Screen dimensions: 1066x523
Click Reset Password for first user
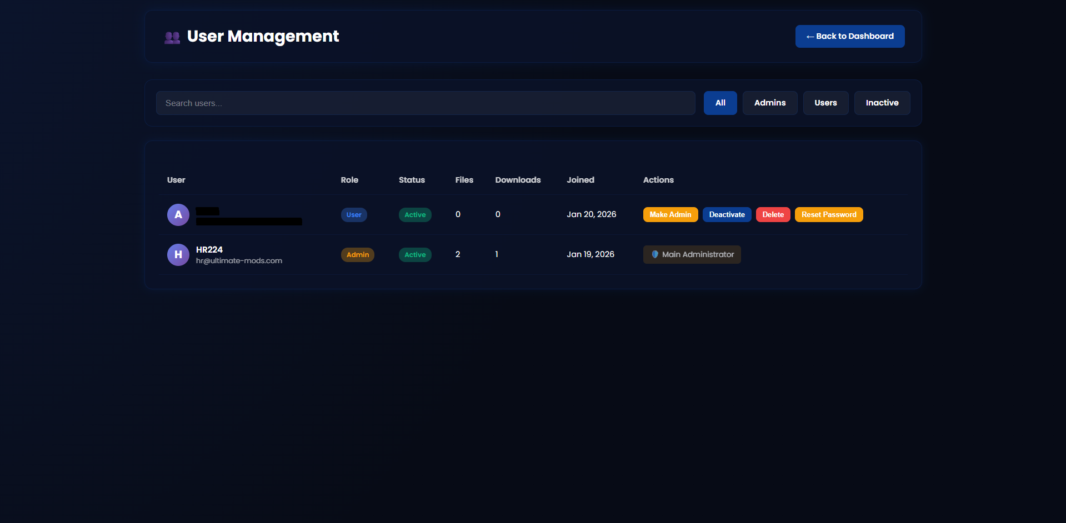click(828, 215)
